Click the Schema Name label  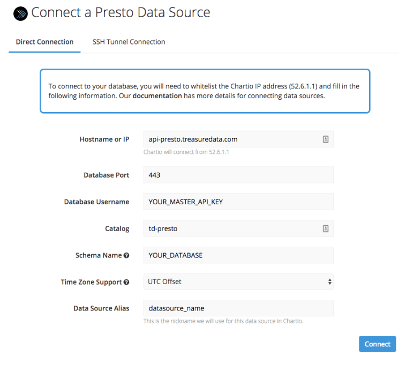tap(99, 255)
